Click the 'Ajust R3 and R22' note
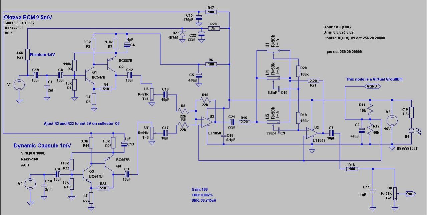The width and height of the screenshot is (427, 215). 82,123
